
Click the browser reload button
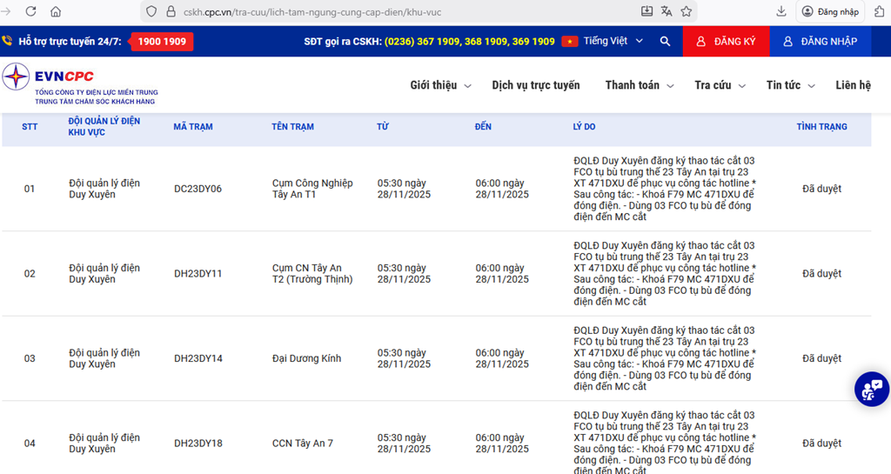[31, 11]
